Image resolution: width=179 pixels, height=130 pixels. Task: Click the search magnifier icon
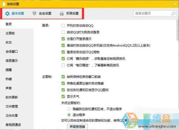(173, 13)
